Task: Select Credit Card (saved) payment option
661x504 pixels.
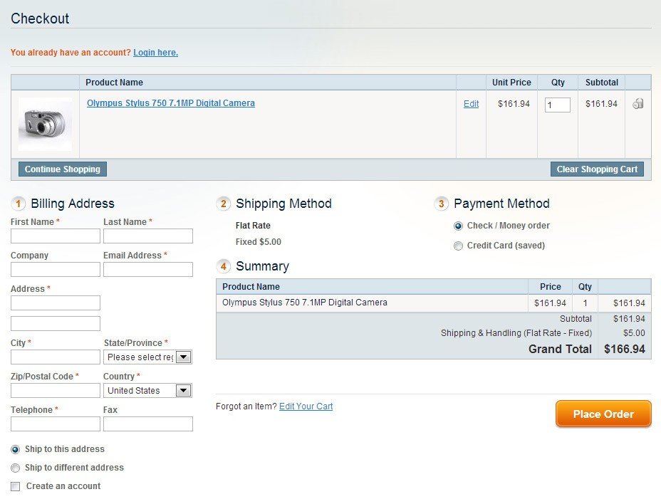Action: pyautogui.click(x=458, y=246)
